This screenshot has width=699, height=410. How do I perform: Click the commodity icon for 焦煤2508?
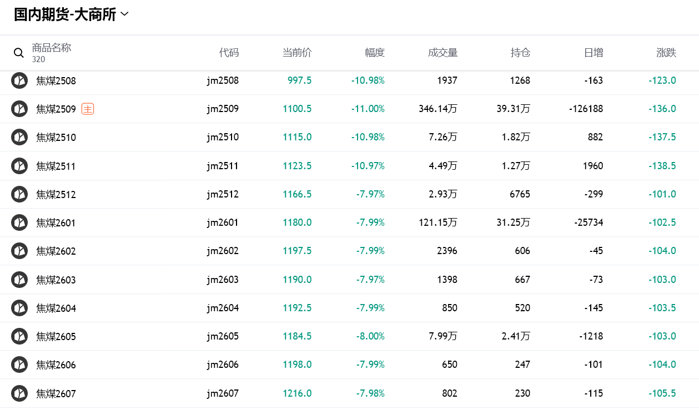pos(19,80)
